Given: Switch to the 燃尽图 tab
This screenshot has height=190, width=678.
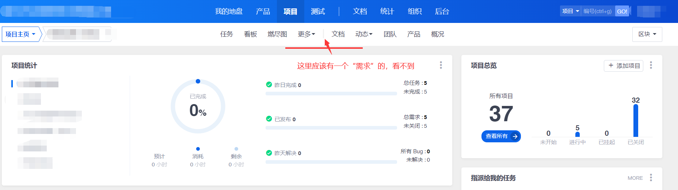Looking at the screenshot, I should (x=277, y=34).
